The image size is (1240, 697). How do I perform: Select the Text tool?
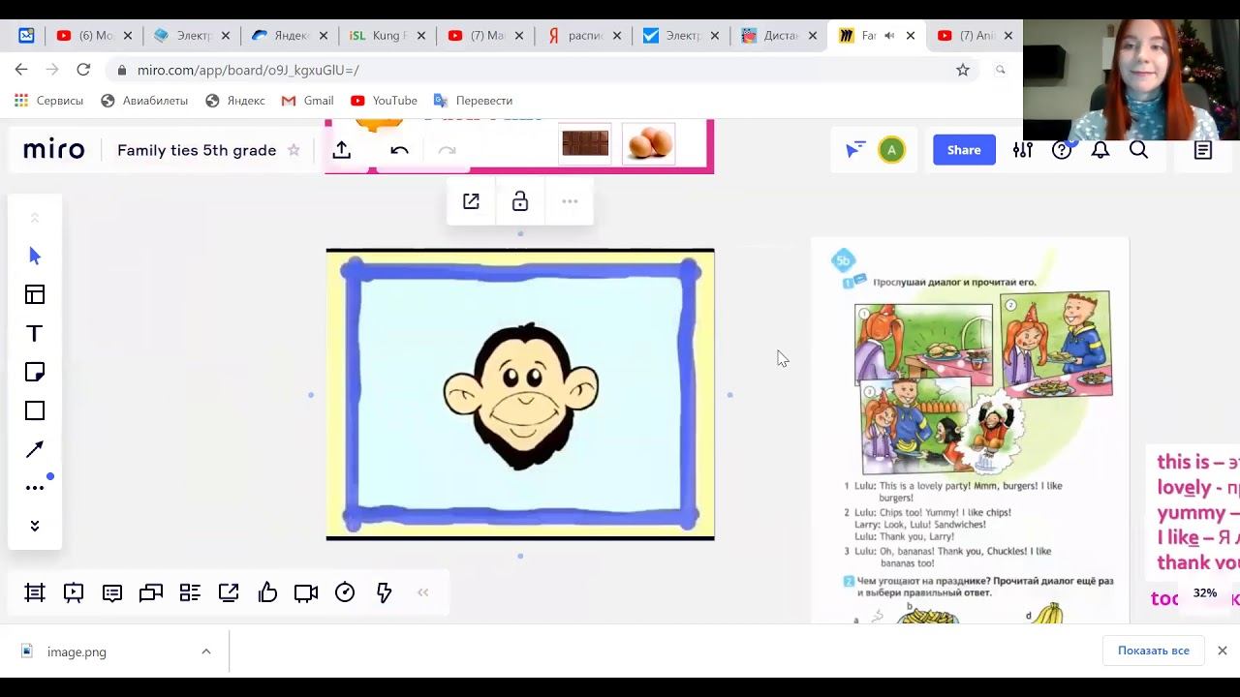35,333
